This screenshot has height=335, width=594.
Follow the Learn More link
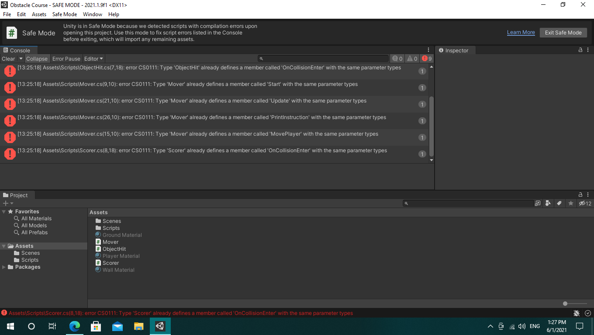pyautogui.click(x=521, y=33)
